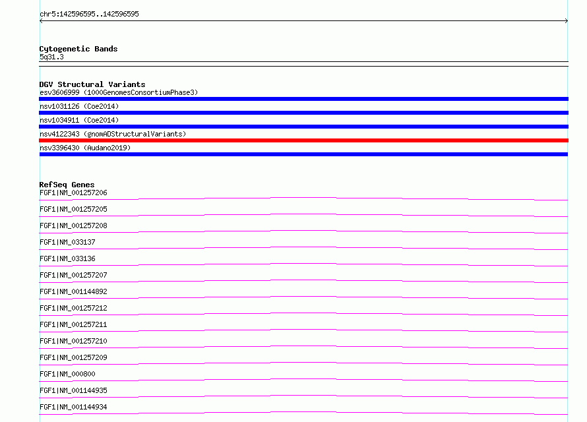
Task: Click transcript label FGF1|NM_033137
Action: [x=67, y=242]
